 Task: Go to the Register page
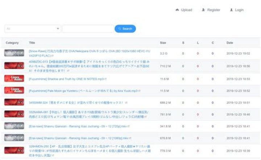pyautogui.click(x=211, y=10)
